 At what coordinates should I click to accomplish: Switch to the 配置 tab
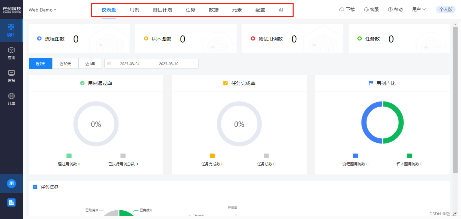pos(260,10)
